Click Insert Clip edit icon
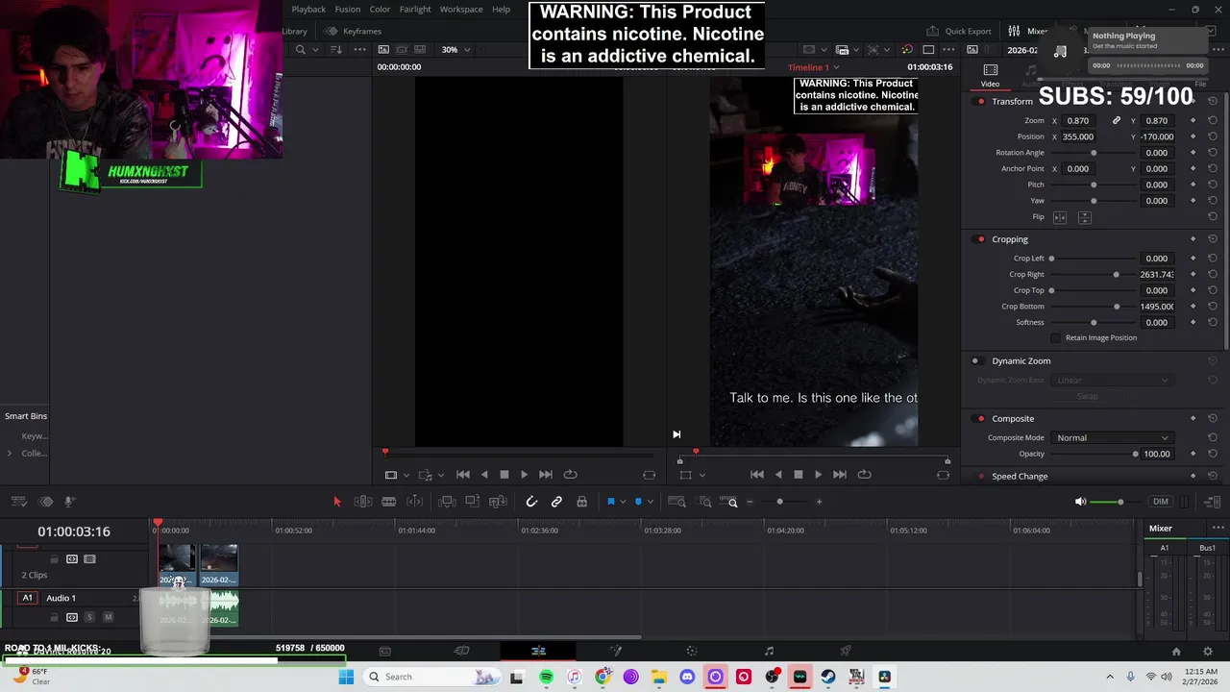1230x692 pixels. coord(447,502)
